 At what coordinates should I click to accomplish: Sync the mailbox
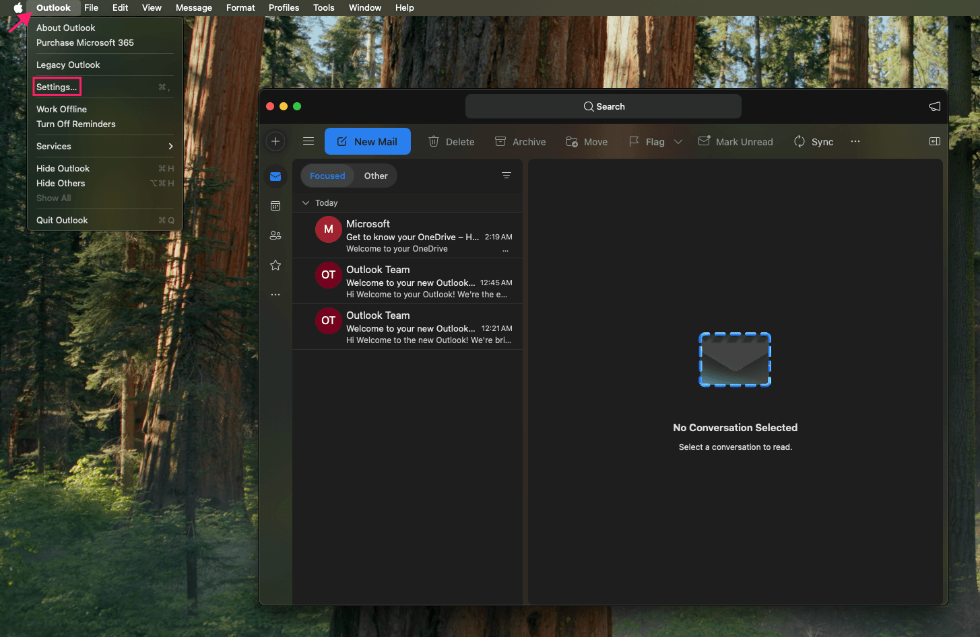814,141
